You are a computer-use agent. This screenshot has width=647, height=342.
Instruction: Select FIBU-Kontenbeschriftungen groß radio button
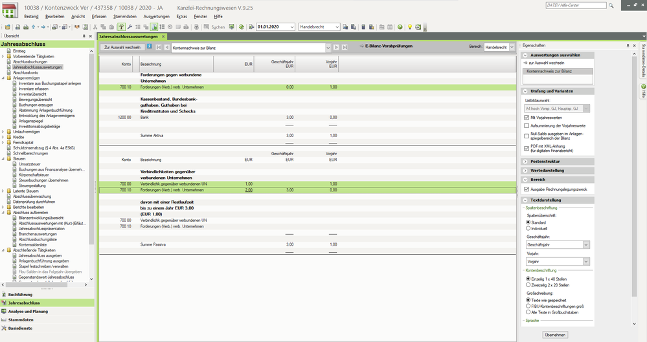point(528,306)
